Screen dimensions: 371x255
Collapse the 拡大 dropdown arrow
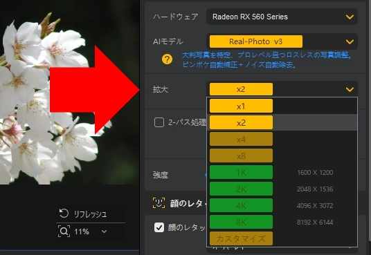pyautogui.click(x=350, y=89)
